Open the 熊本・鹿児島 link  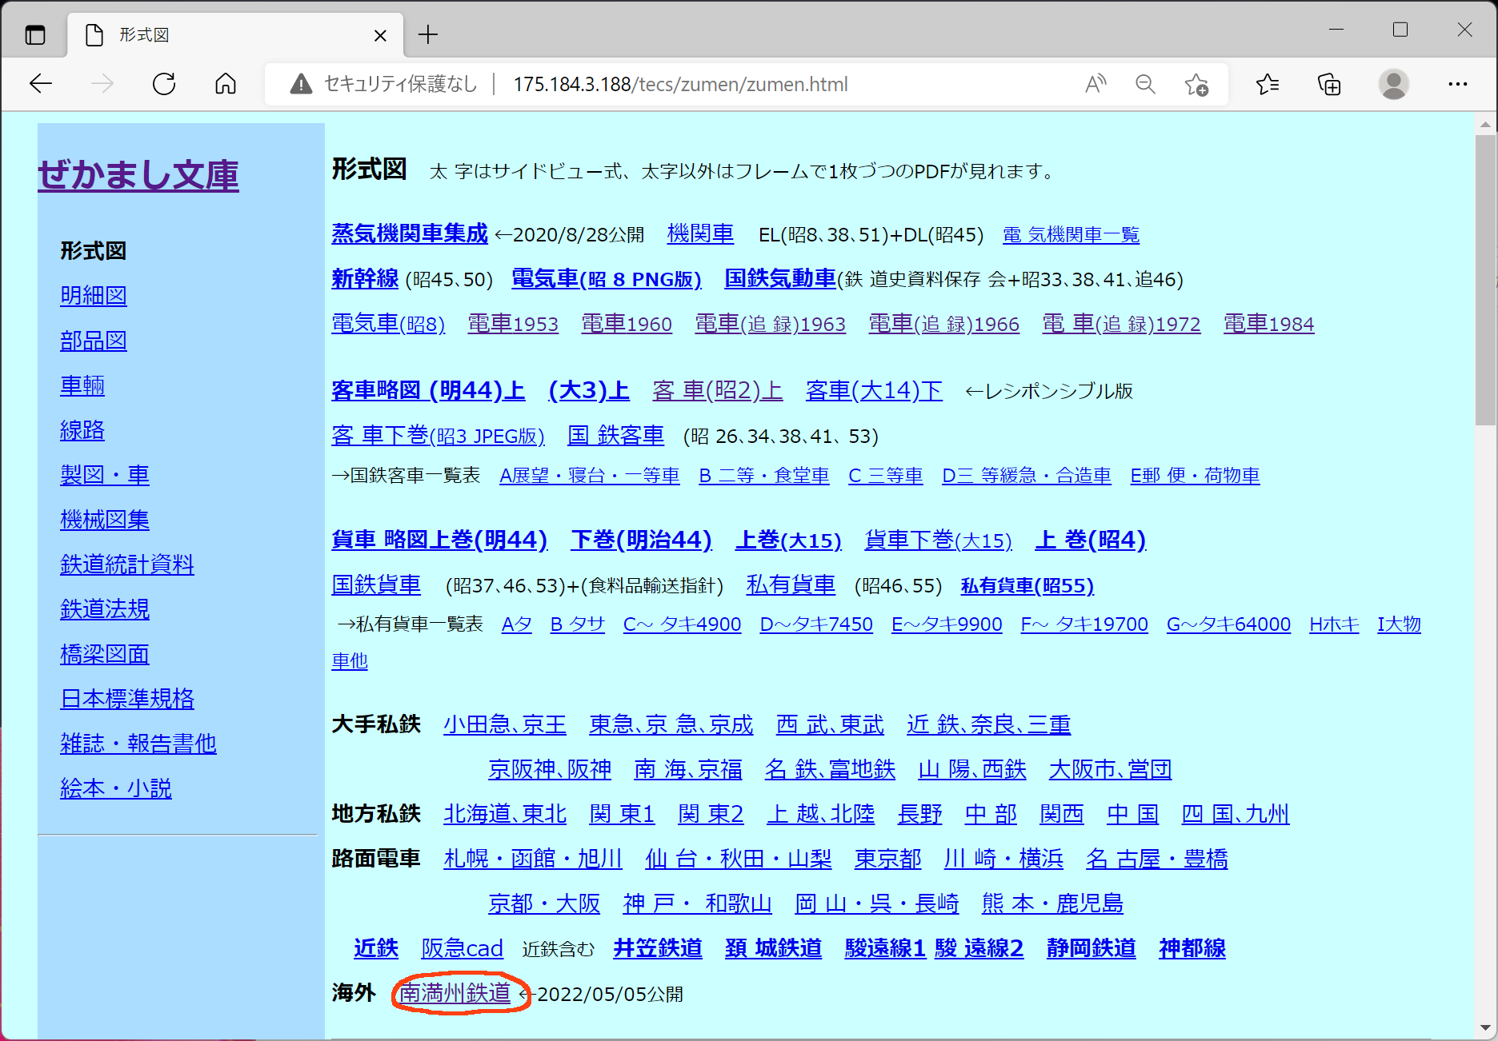pyautogui.click(x=1052, y=903)
